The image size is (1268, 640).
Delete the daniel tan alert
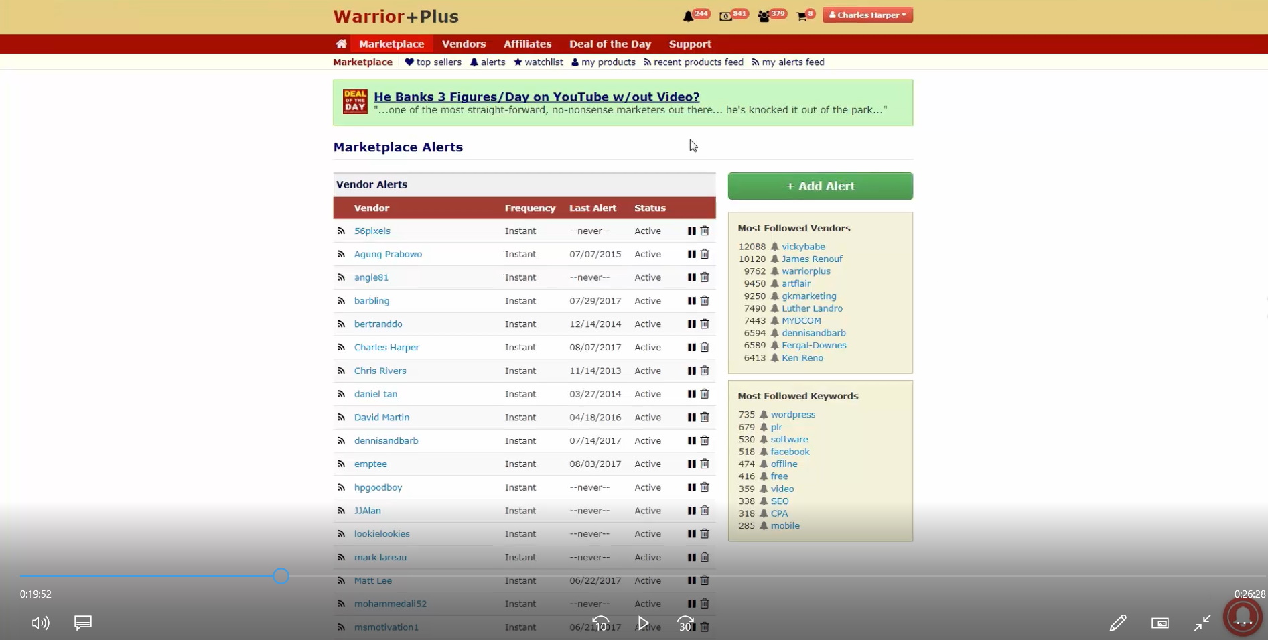point(705,393)
